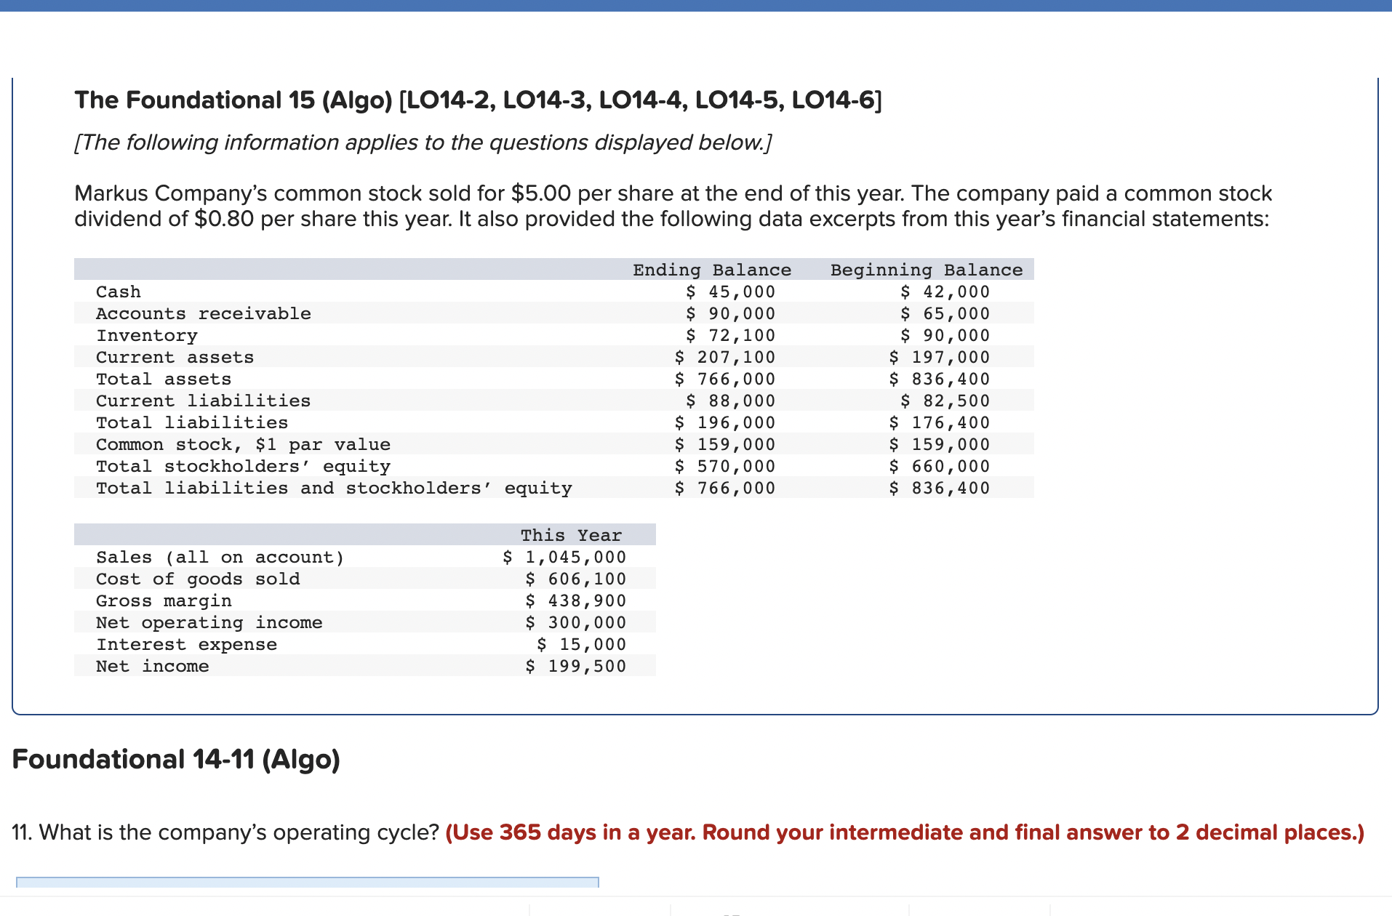Click the This Year column header

pos(571,535)
